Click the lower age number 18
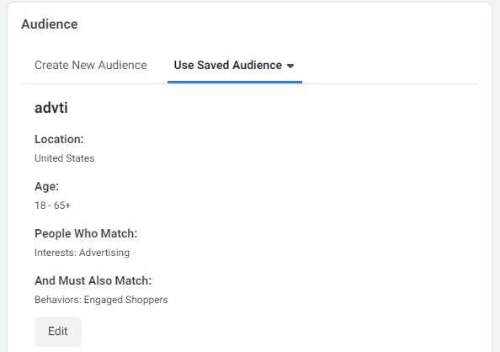 40,205
